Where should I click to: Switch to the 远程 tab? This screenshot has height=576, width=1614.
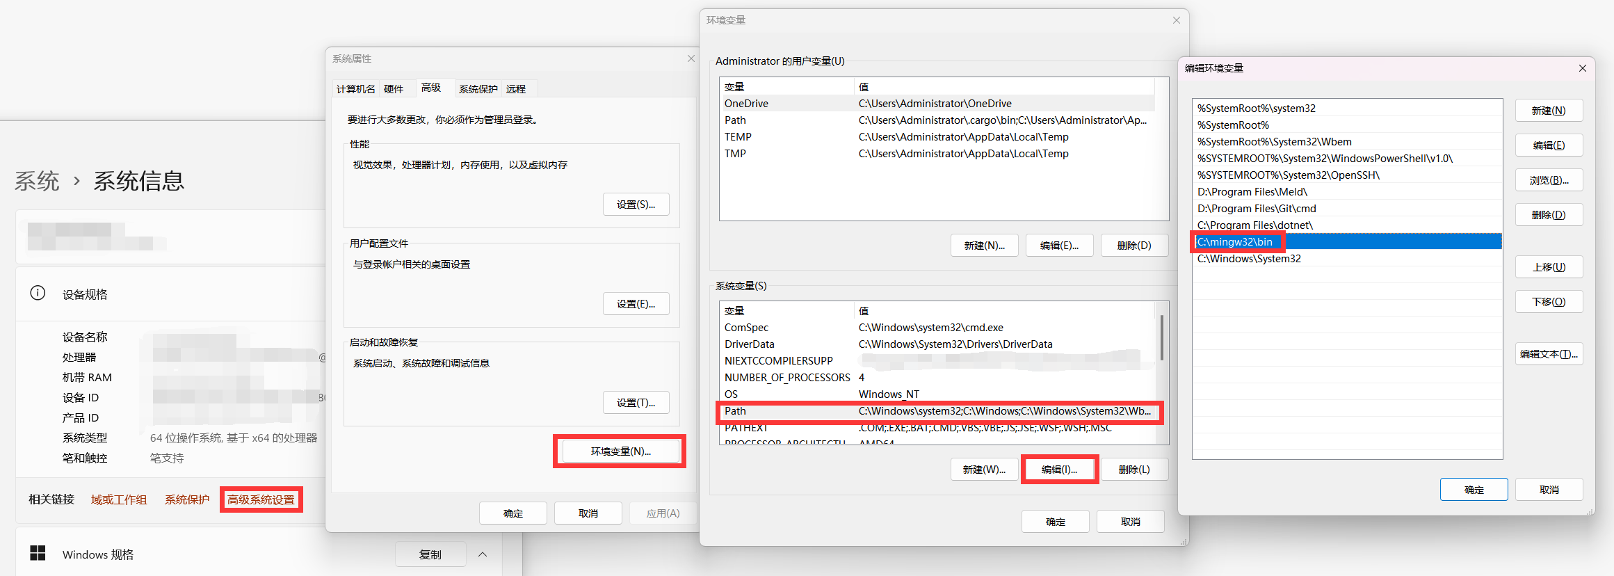[516, 89]
